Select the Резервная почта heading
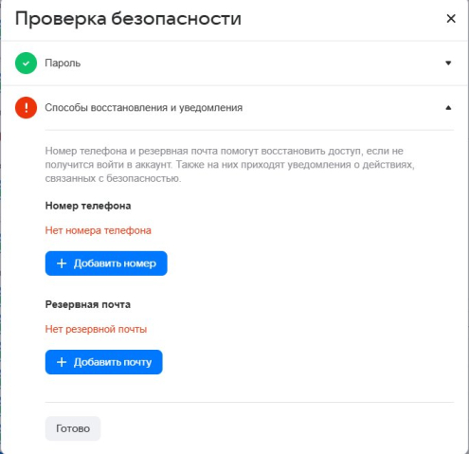Viewport: 469px width, 454px height. tap(88, 304)
